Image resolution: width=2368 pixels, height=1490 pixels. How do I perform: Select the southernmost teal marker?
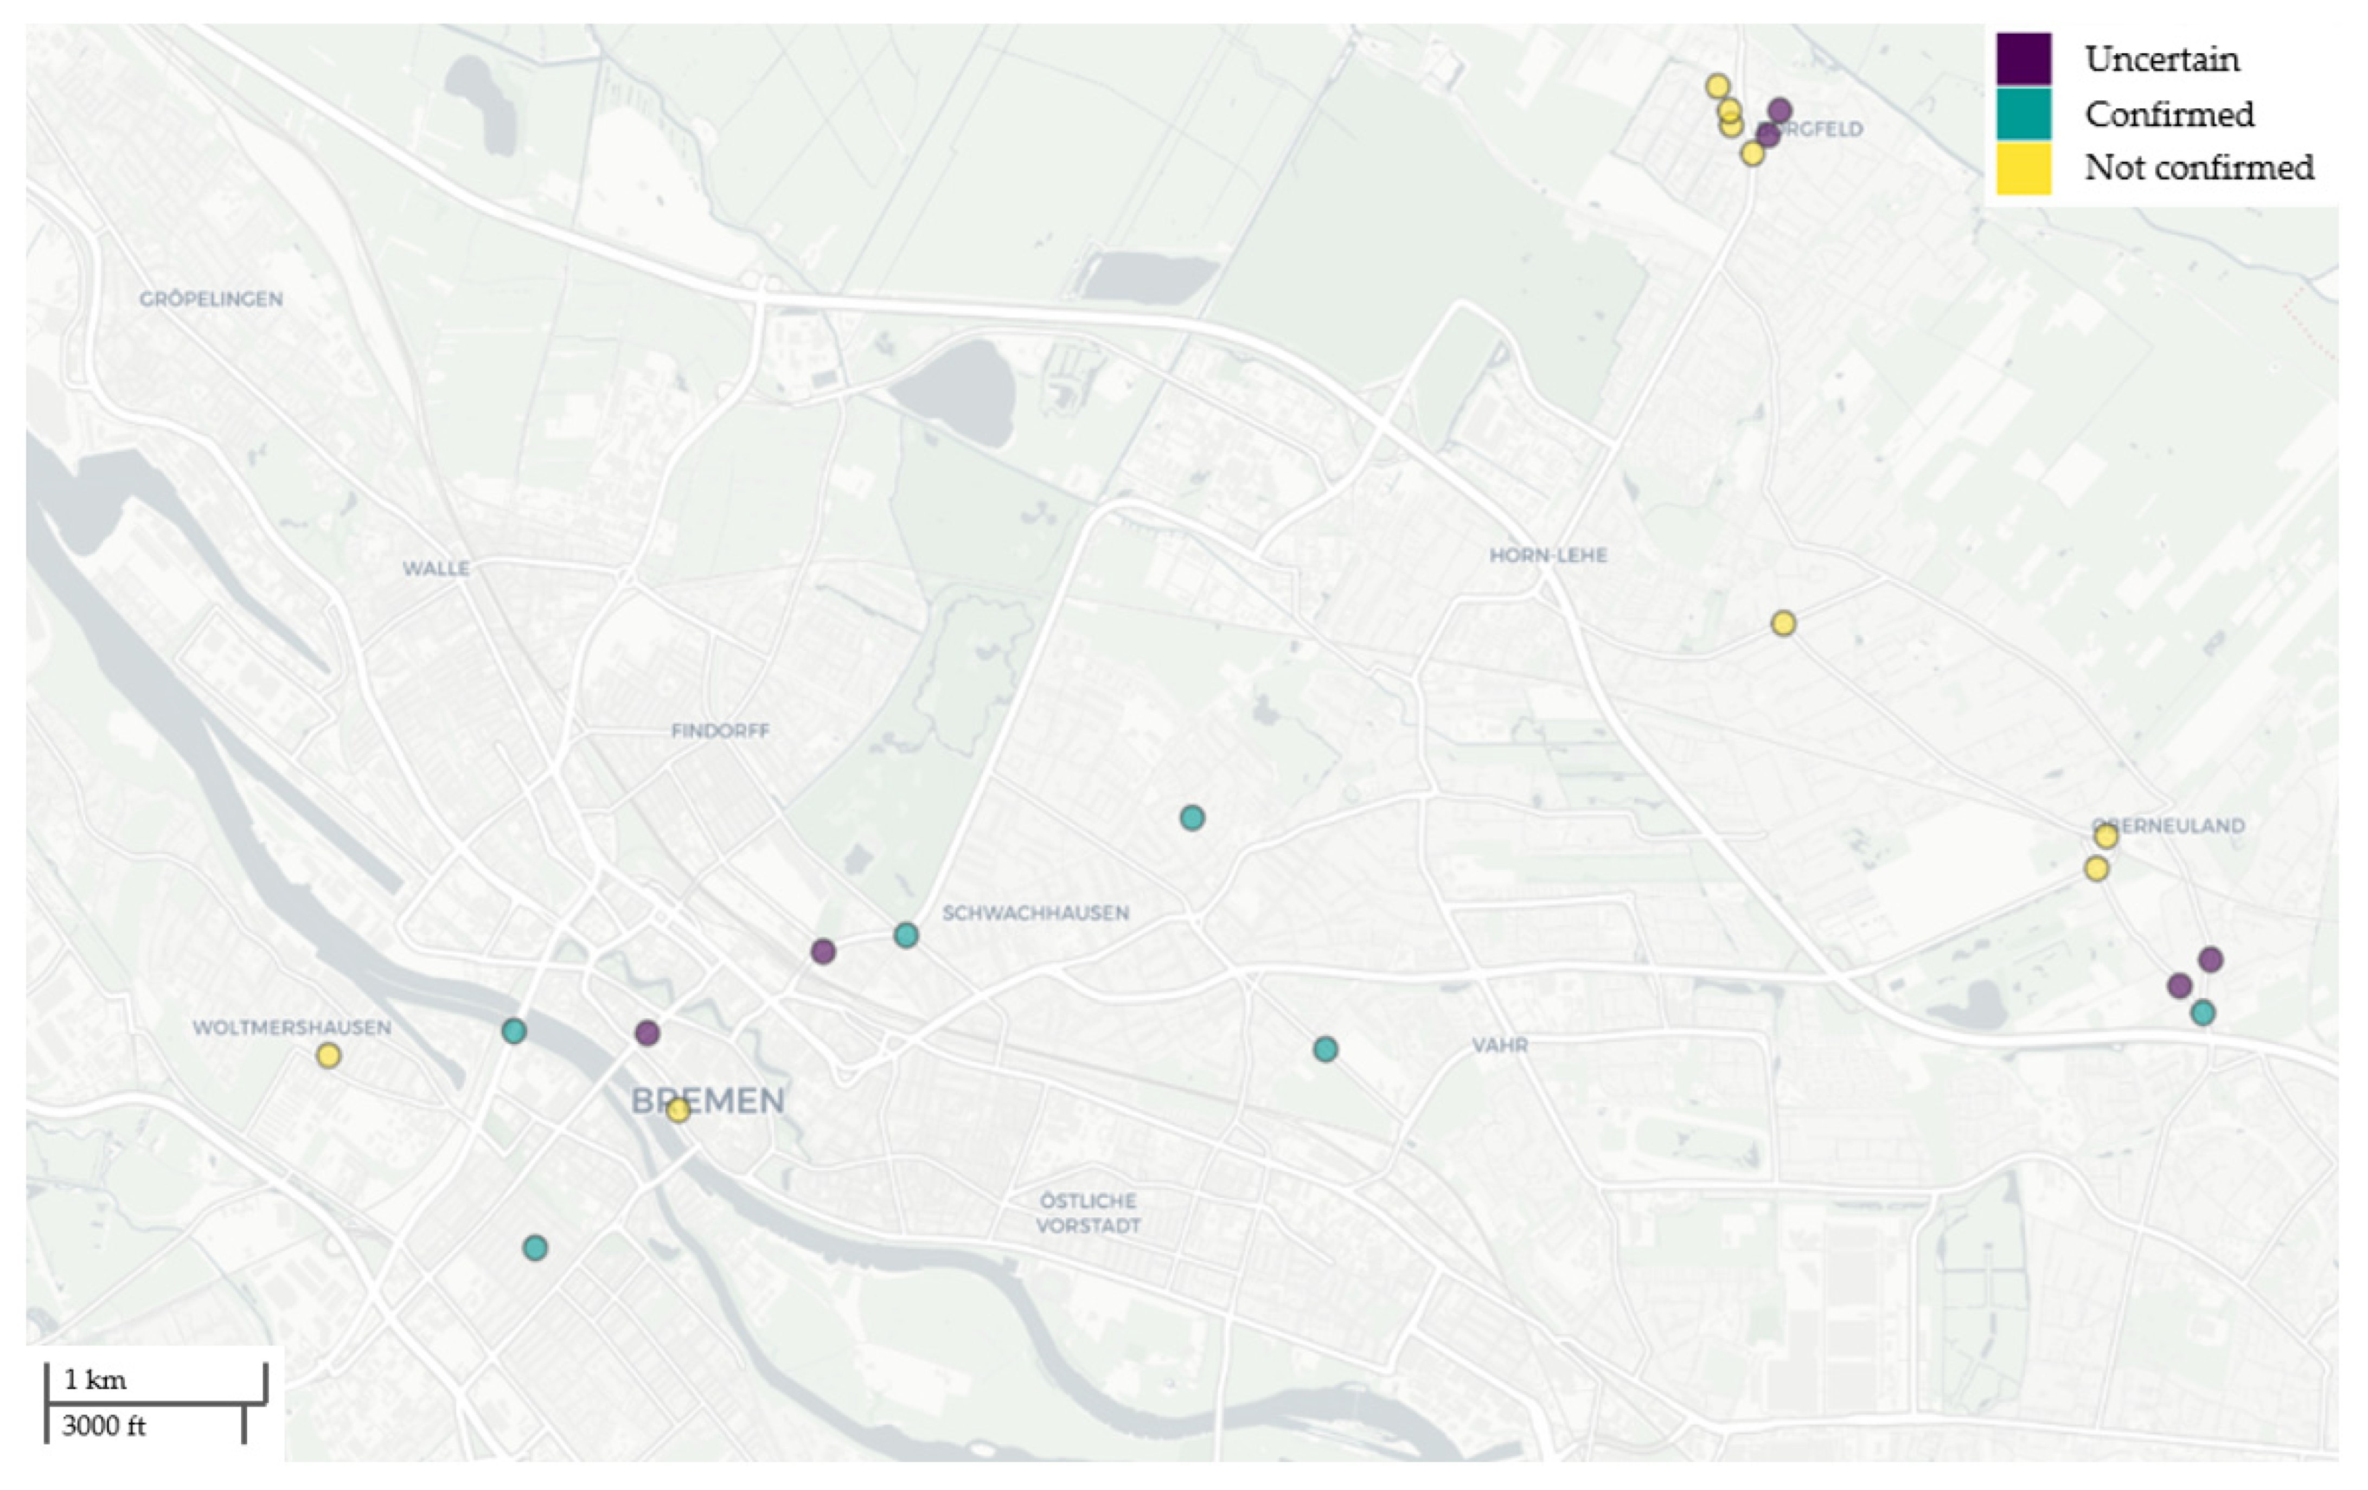pyautogui.click(x=535, y=1248)
